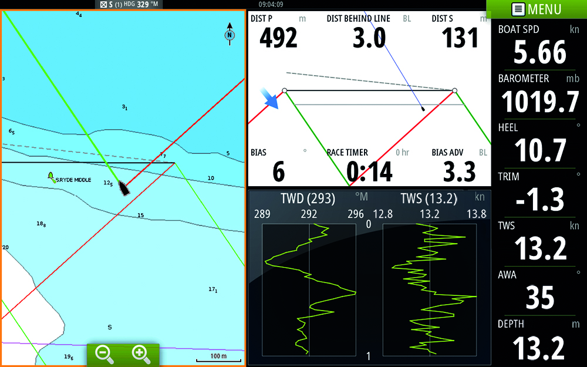Image resolution: width=587 pixels, height=367 pixels.
Task: Tap the crossed-box icon beside HDG
Action: pos(104,5)
